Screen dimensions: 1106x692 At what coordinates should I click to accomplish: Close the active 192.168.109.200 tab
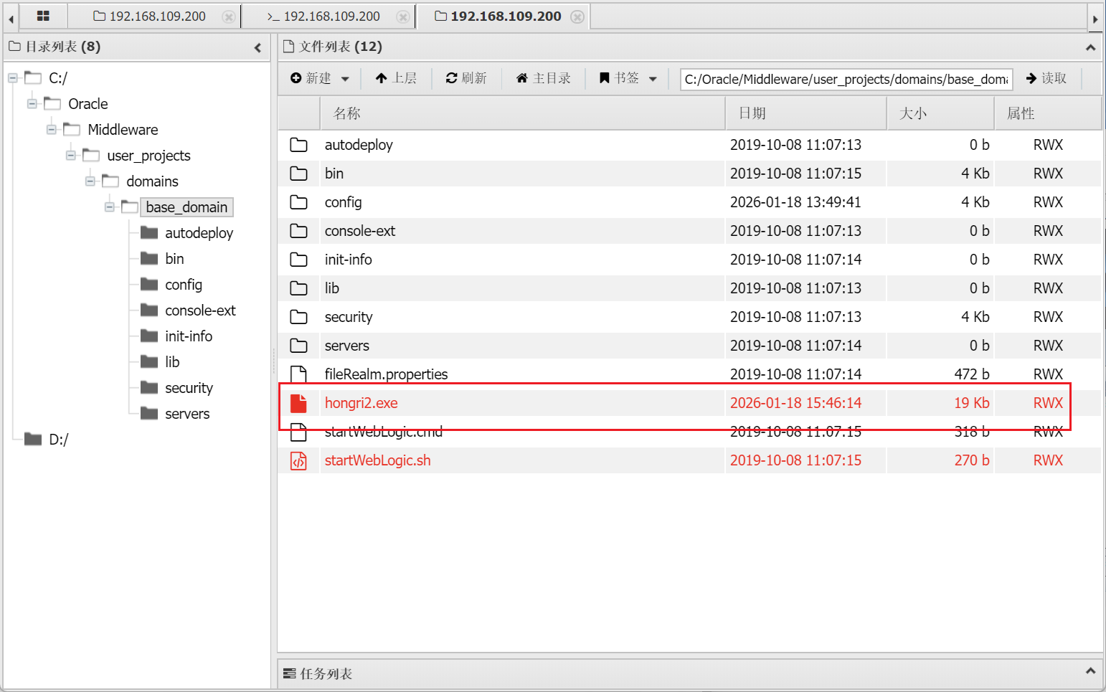click(x=577, y=16)
